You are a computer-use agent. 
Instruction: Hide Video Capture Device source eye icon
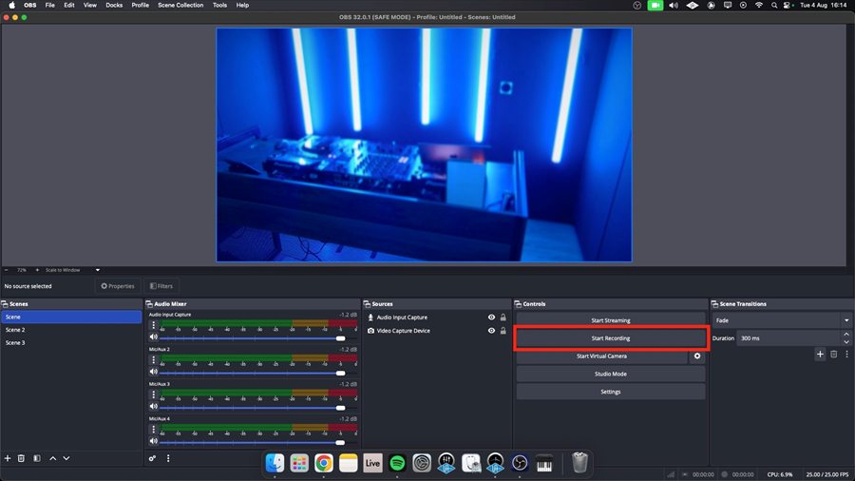pos(491,331)
